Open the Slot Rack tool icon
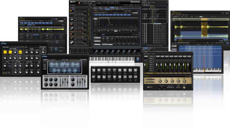Screen dimensions: 230x129 click(x=94, y=71)
